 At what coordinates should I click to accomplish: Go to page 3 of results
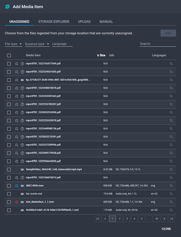pos(127,219)
